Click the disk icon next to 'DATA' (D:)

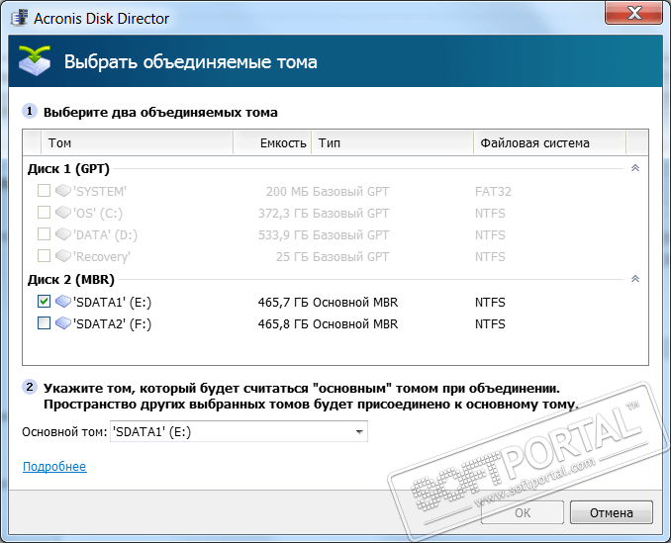click(x=63, y=234)
